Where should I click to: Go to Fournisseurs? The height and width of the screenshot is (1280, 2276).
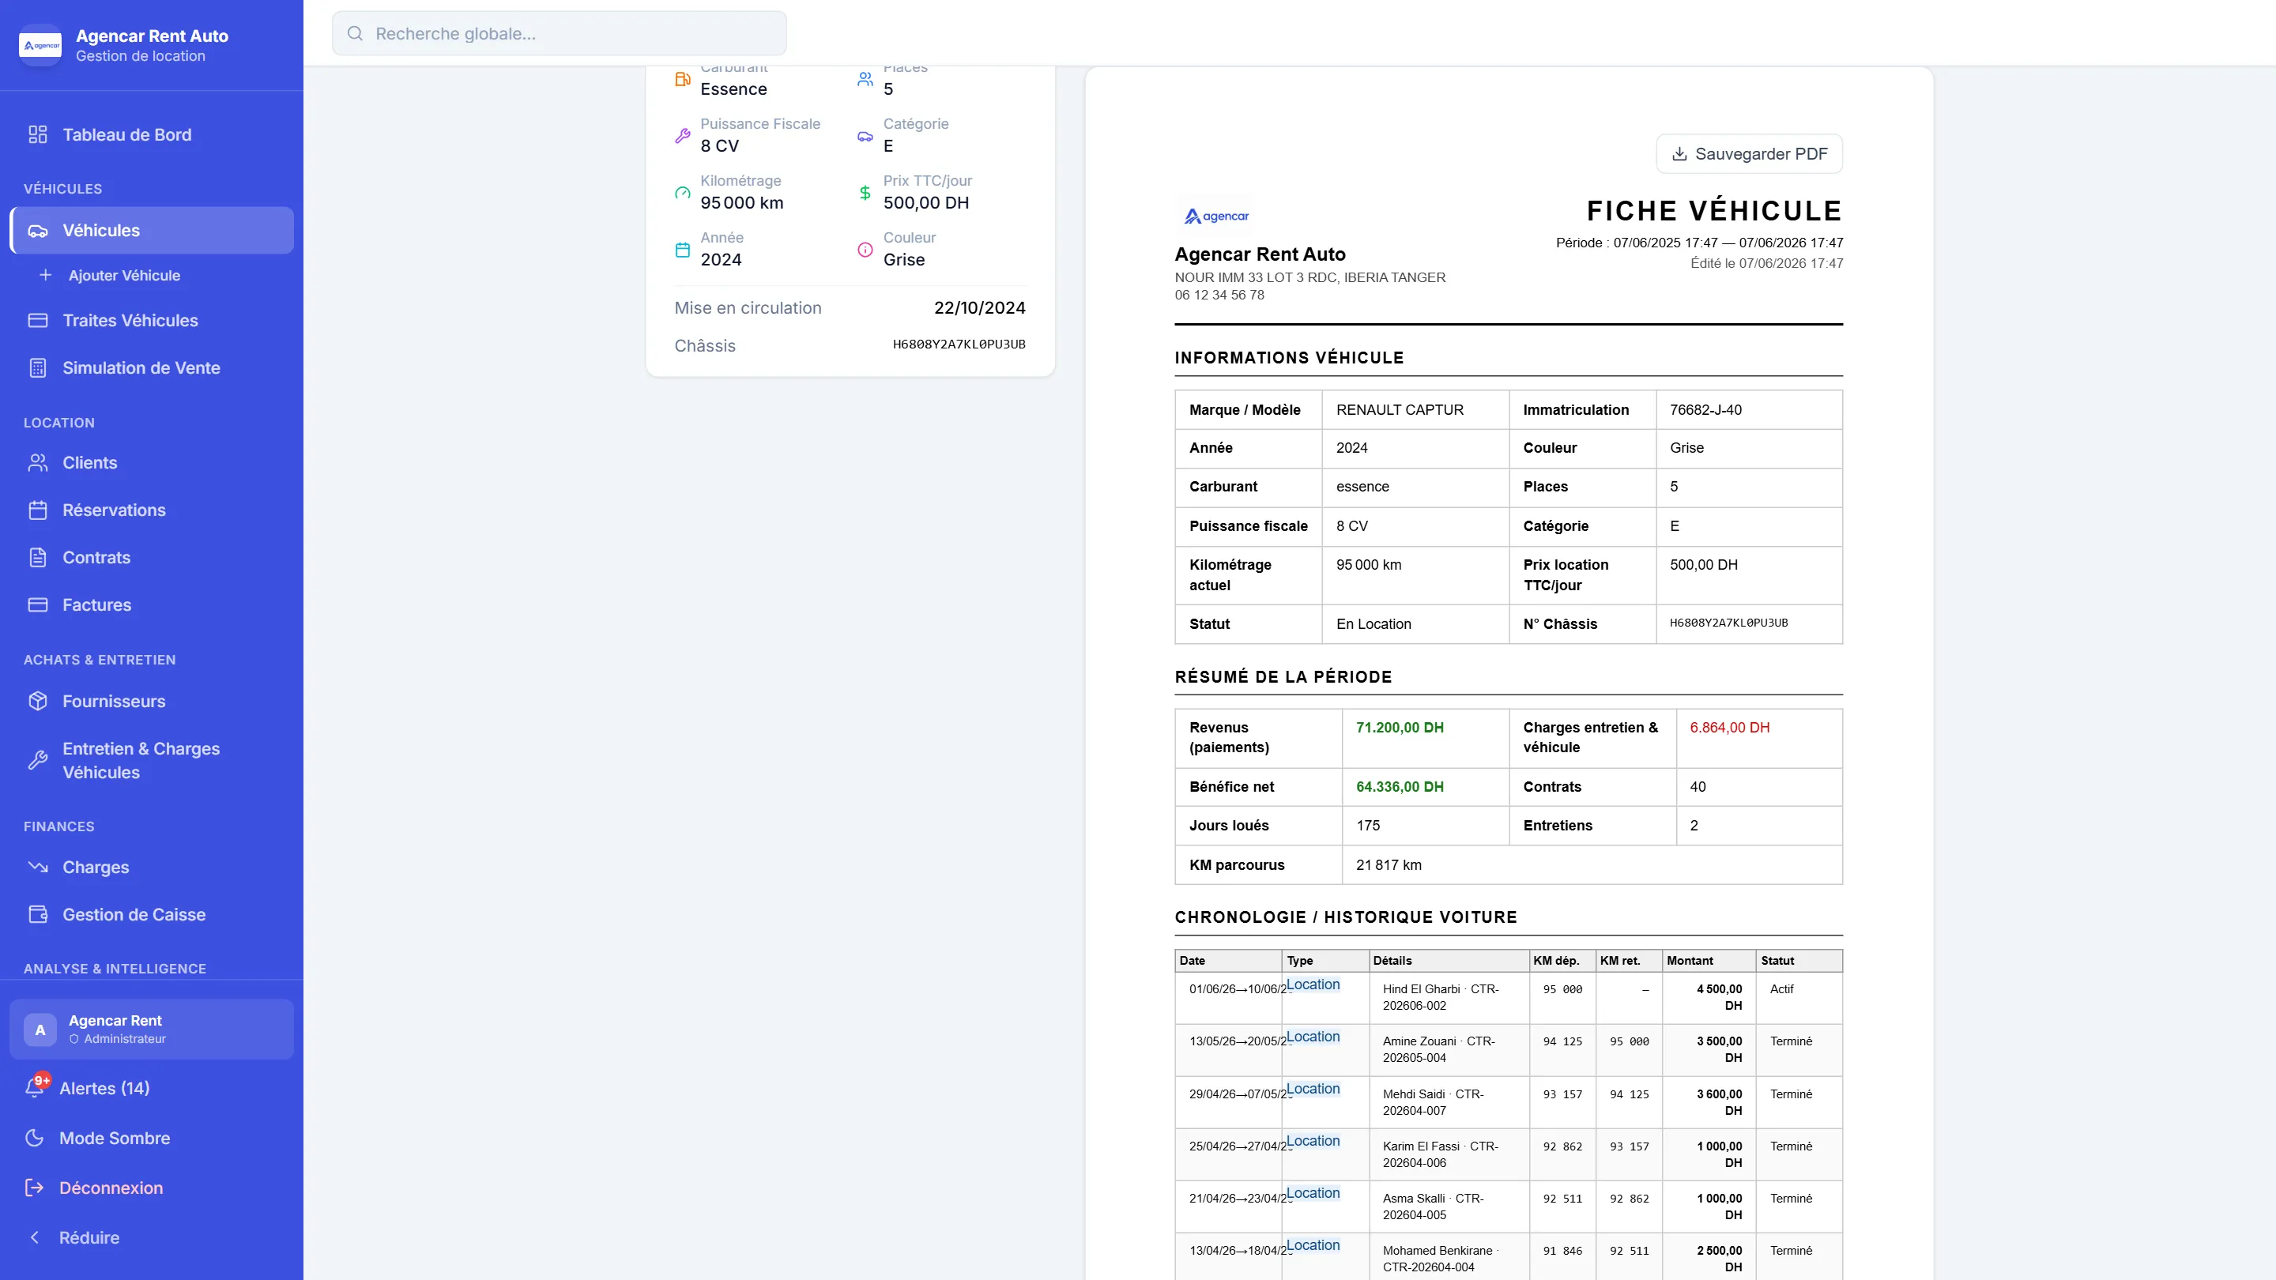click(151, 702)
